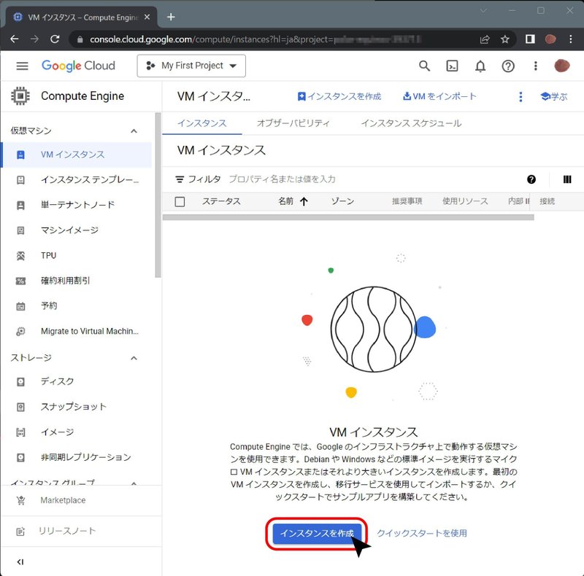Open インスタンス テンプレート in sidebar
This screenshot has height=576, width=584.
[x=77, y=180]
